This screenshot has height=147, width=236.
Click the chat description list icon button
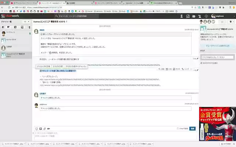(222, 22)
